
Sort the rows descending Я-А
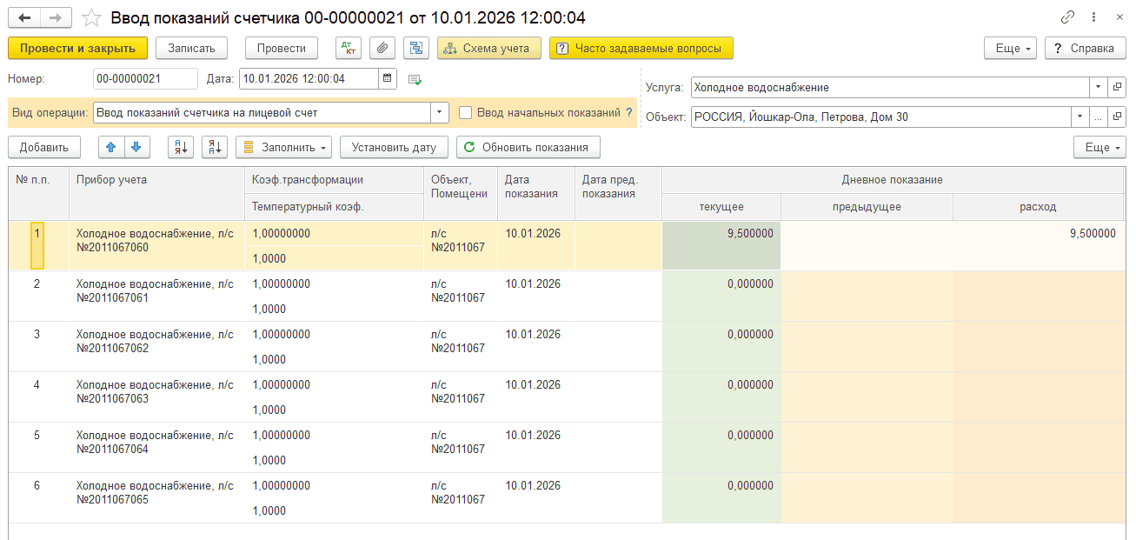(215, 147)
